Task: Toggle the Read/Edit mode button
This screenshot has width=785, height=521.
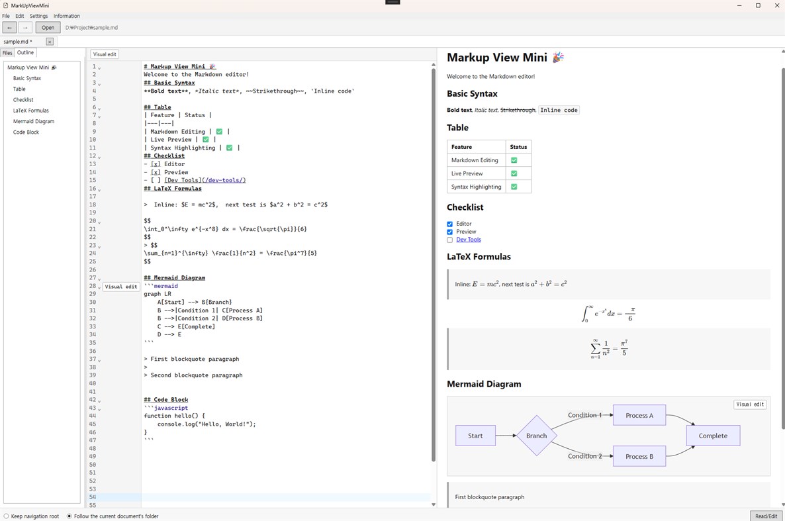Action: [766, 516]
